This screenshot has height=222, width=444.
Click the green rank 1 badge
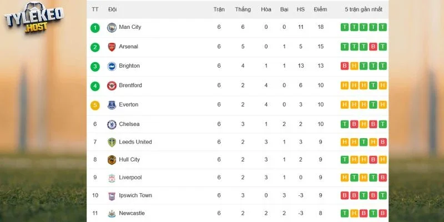click(x=95, y=28)
